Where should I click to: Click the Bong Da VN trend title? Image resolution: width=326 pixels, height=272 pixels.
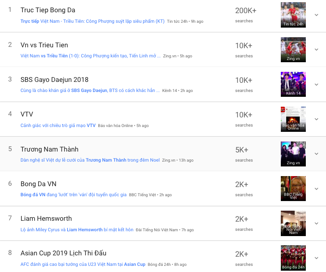(39, 184)
